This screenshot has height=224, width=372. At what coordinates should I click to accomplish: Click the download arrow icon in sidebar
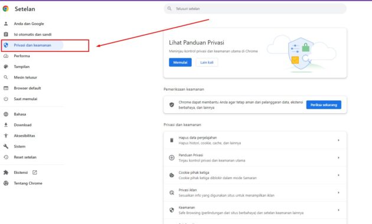click(6, 125)
